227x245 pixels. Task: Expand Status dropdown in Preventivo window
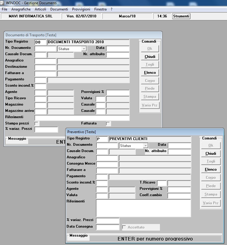click(146, 146)
